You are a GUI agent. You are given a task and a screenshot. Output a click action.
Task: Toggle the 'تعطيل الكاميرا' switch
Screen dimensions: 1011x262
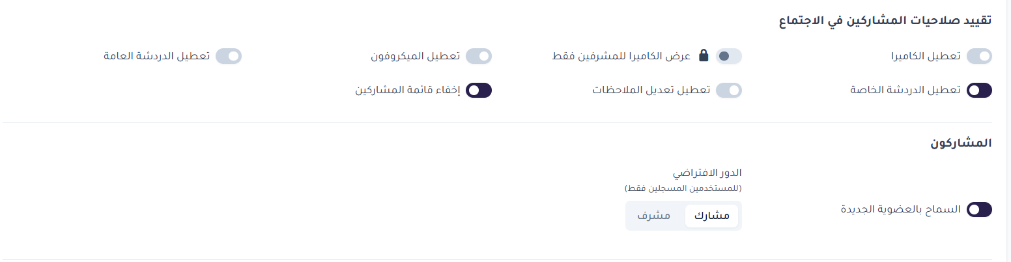pos(979,56)
